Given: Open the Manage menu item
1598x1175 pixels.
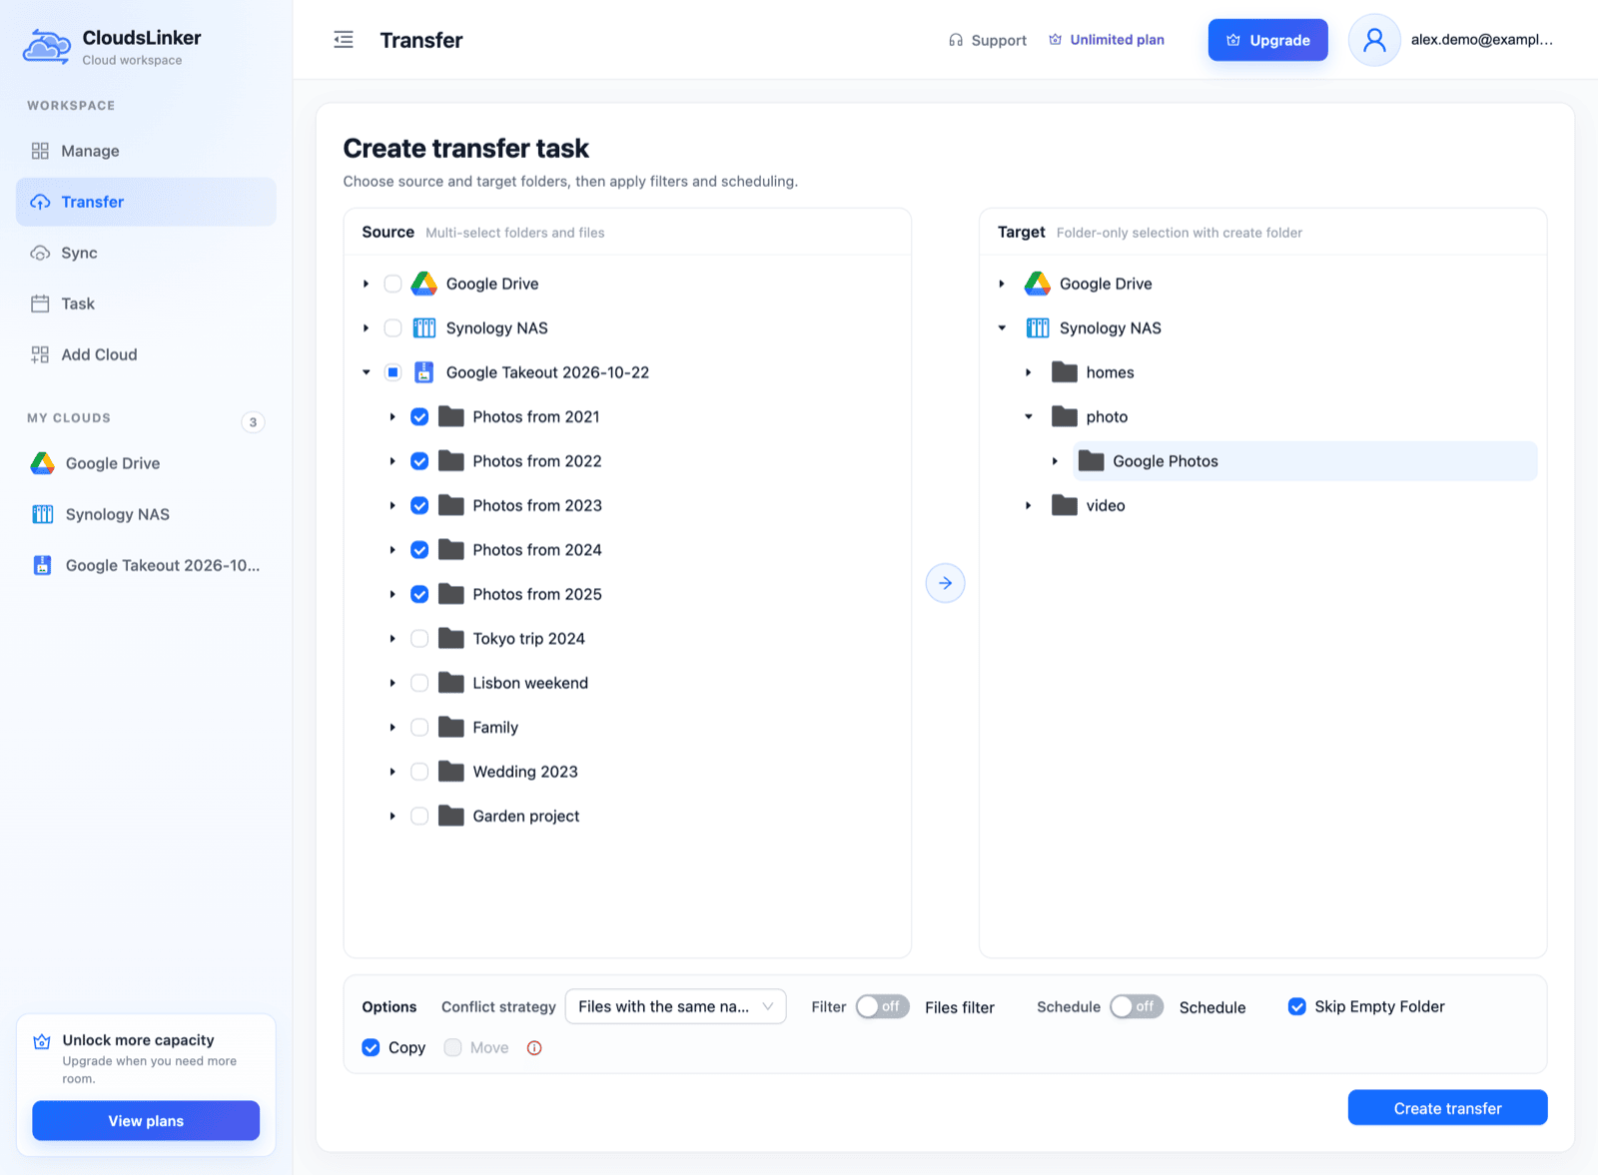Looking at the screenshot, I should click(146, 151).
